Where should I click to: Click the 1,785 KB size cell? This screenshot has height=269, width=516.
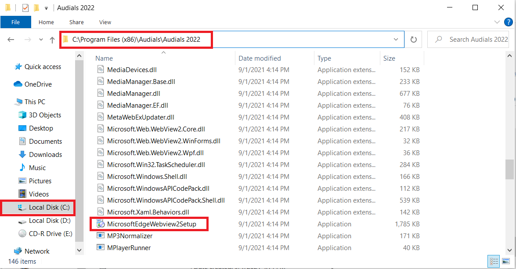pos(407,224)
